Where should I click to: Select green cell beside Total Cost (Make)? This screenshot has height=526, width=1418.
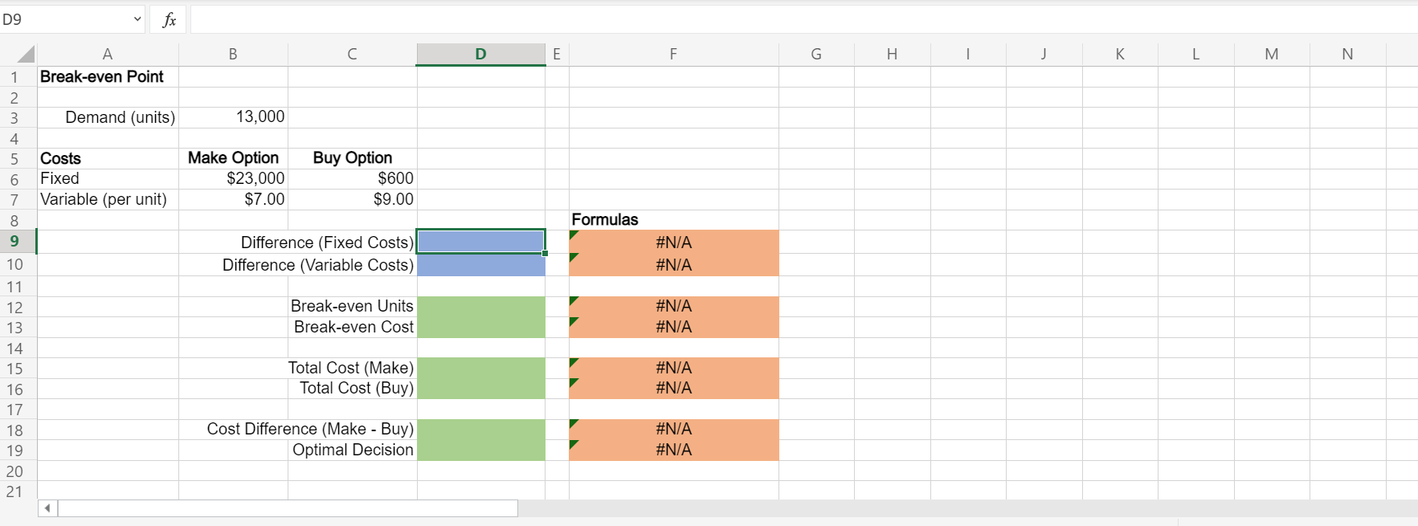tap(480, 368)
